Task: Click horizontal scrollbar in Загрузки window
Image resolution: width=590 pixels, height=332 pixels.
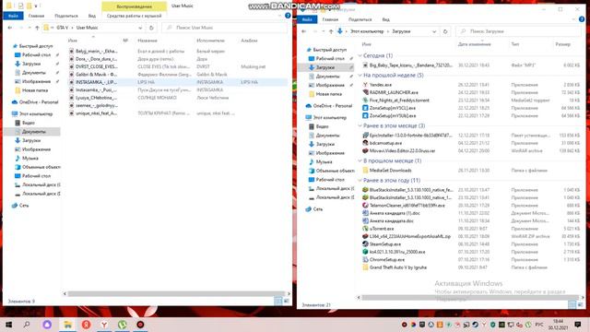Action: pos(469,297)
